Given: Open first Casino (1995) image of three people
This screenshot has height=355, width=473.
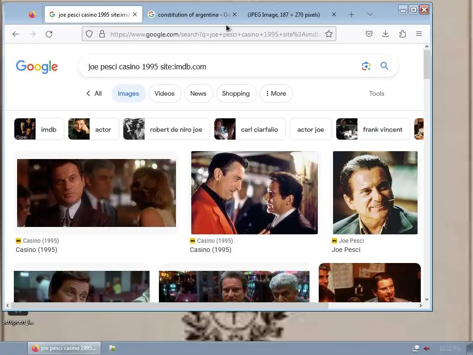Looking at the screenshot, I should click(97, 193).
